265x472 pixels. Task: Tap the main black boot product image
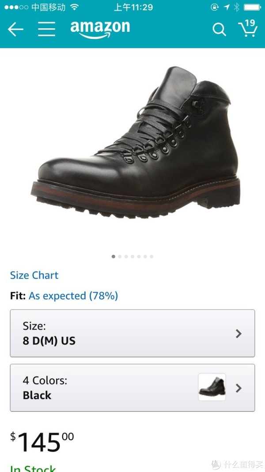click(x=136, y=142)
